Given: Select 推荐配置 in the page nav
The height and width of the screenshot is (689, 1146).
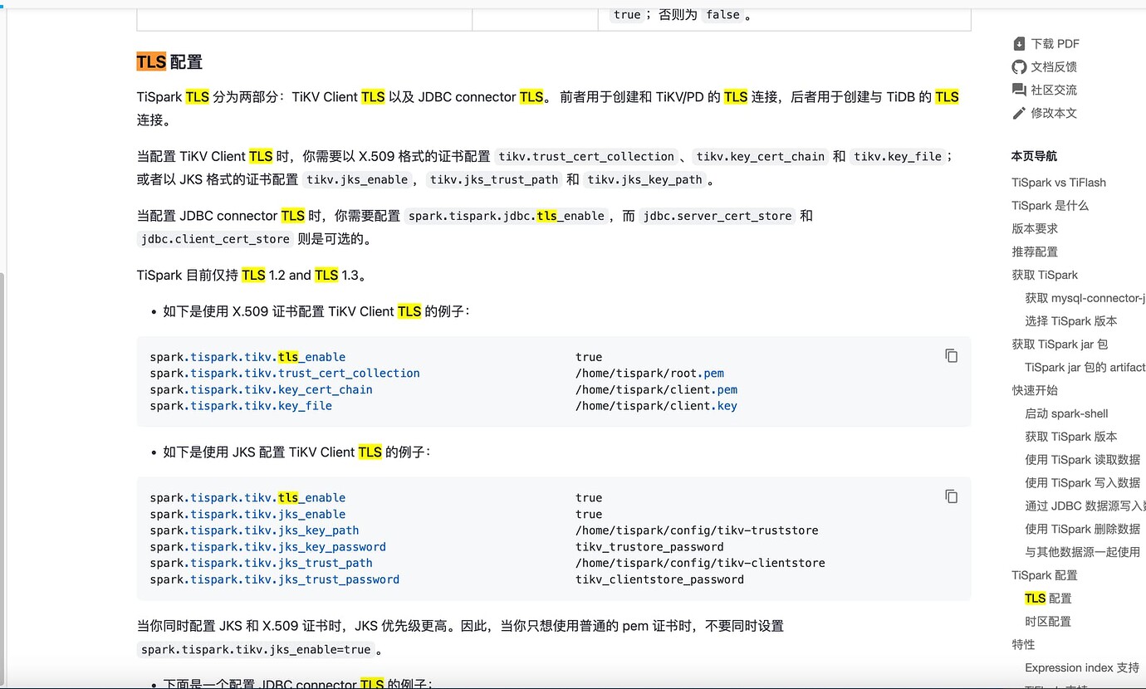Looking at the screenshot, I should (1035, 252).
